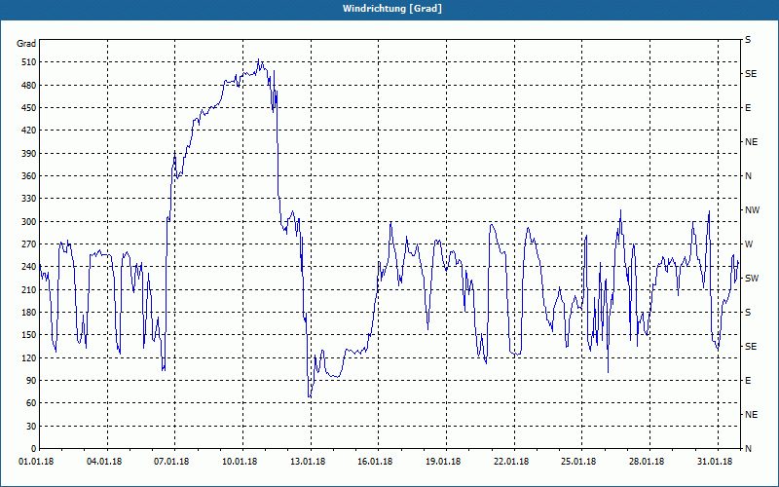This screenshot has height=487, width=779.
Task: Select the 0 y-axis value
Action: click(x=34, y=449)
